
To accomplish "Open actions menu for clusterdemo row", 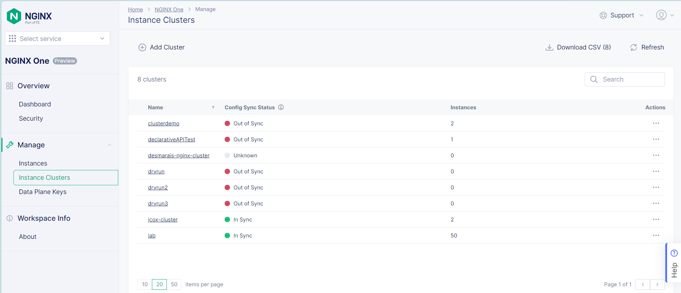I will (x=656, y=123).
